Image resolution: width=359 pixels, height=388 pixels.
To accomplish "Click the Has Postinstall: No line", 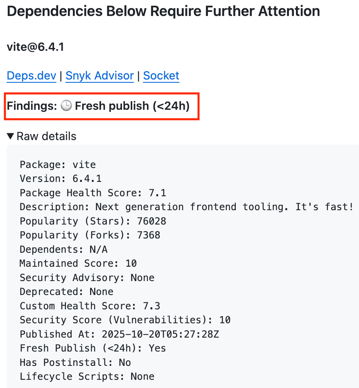I will pos(75,363).
